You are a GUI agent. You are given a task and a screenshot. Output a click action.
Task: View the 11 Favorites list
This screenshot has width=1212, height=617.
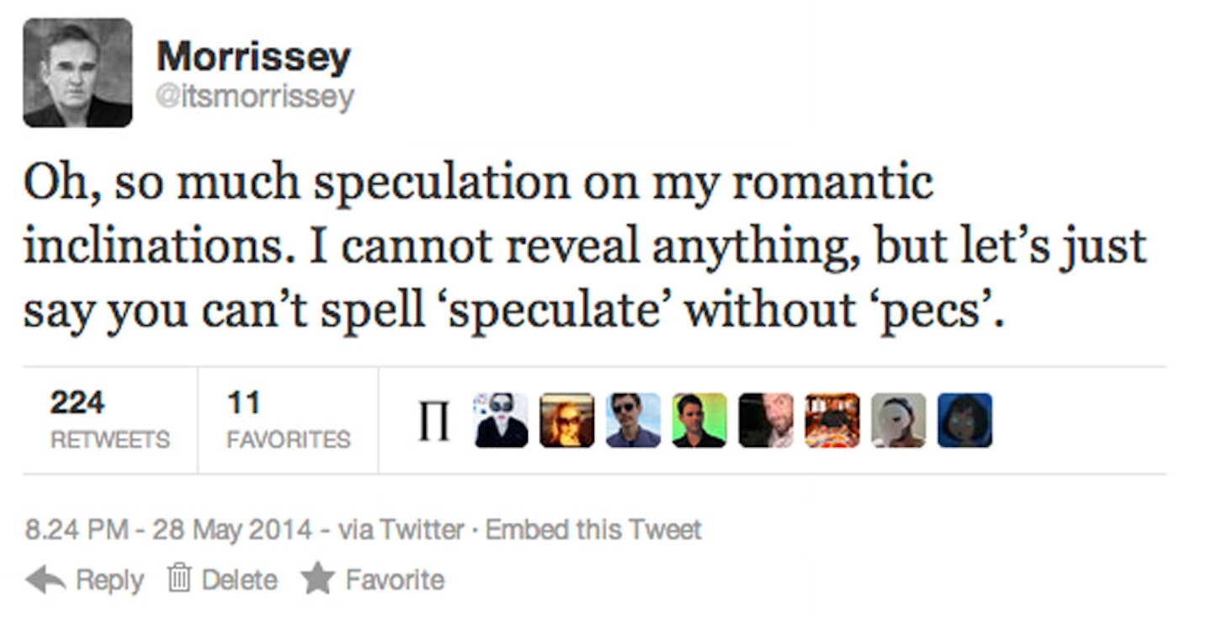288,420
